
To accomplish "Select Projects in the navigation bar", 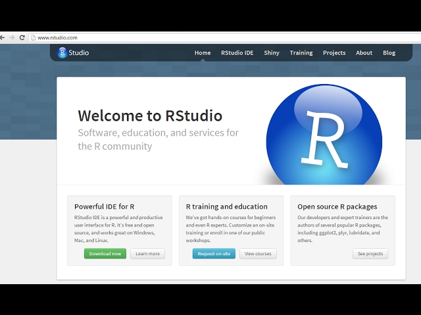I will pyautogui.click(x=334, y=52).
